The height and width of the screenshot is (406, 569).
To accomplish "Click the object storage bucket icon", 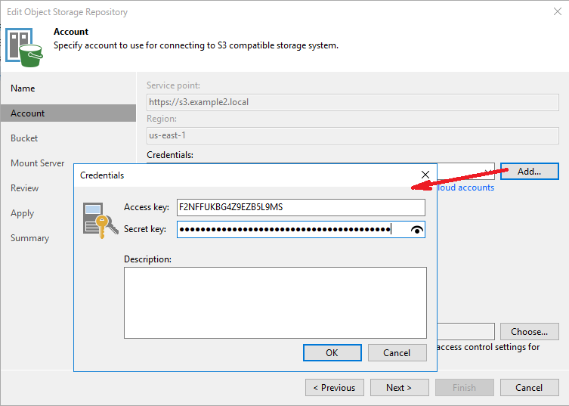I will (x=24, y=48).
